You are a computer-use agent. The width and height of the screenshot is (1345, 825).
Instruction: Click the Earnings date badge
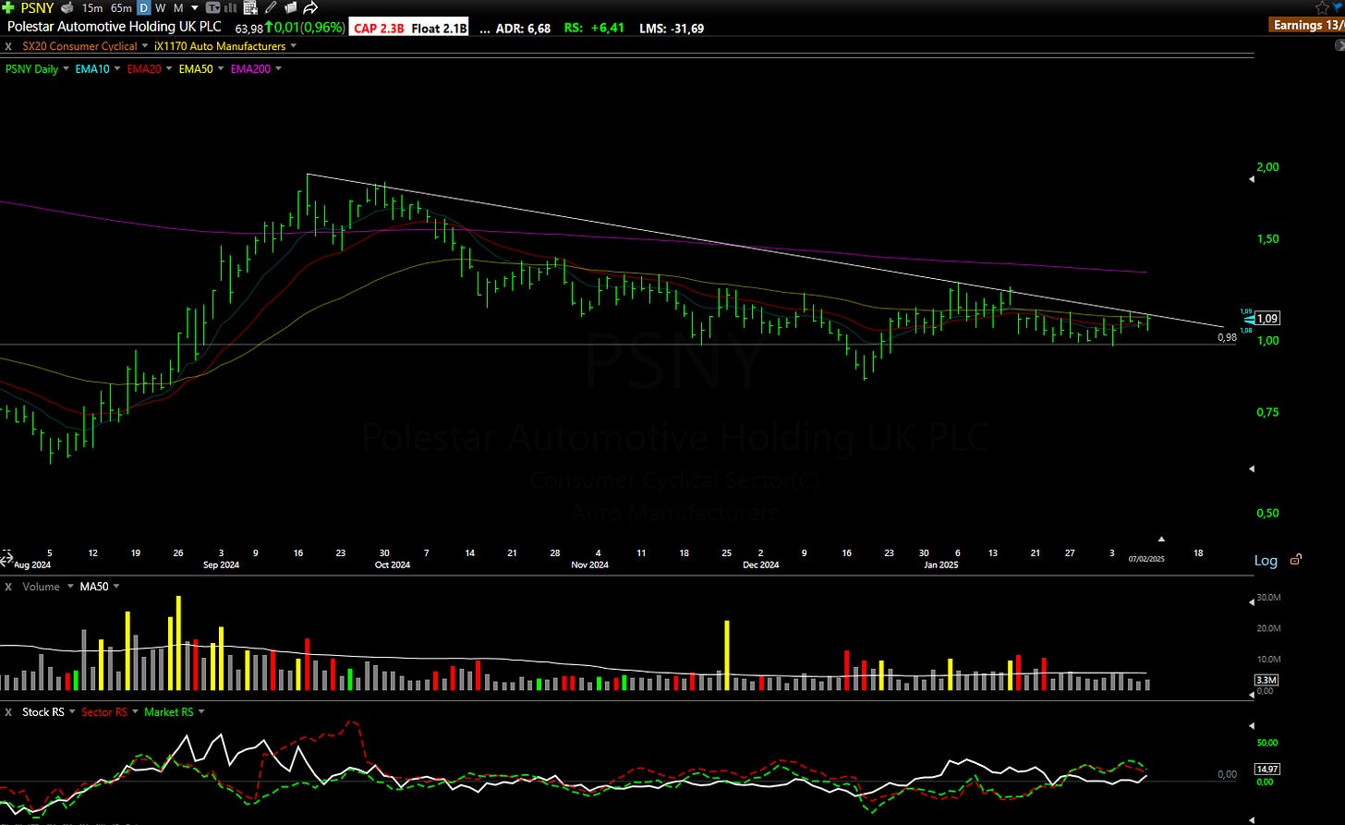pos(1308,25)
